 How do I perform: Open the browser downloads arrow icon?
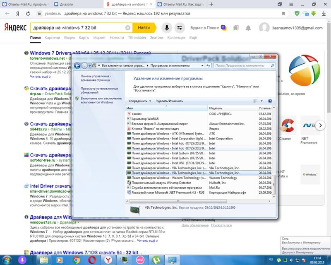coord(324,14)
